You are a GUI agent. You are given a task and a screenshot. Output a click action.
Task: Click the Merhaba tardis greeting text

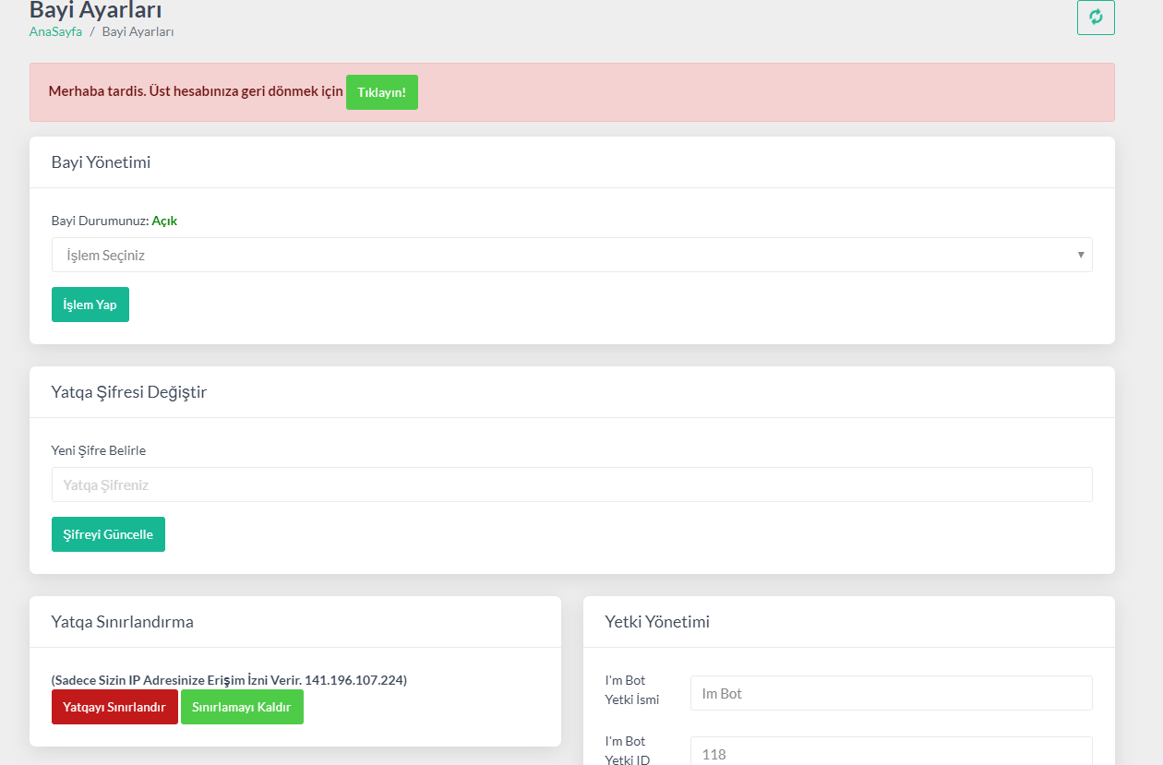click(196, 92)
